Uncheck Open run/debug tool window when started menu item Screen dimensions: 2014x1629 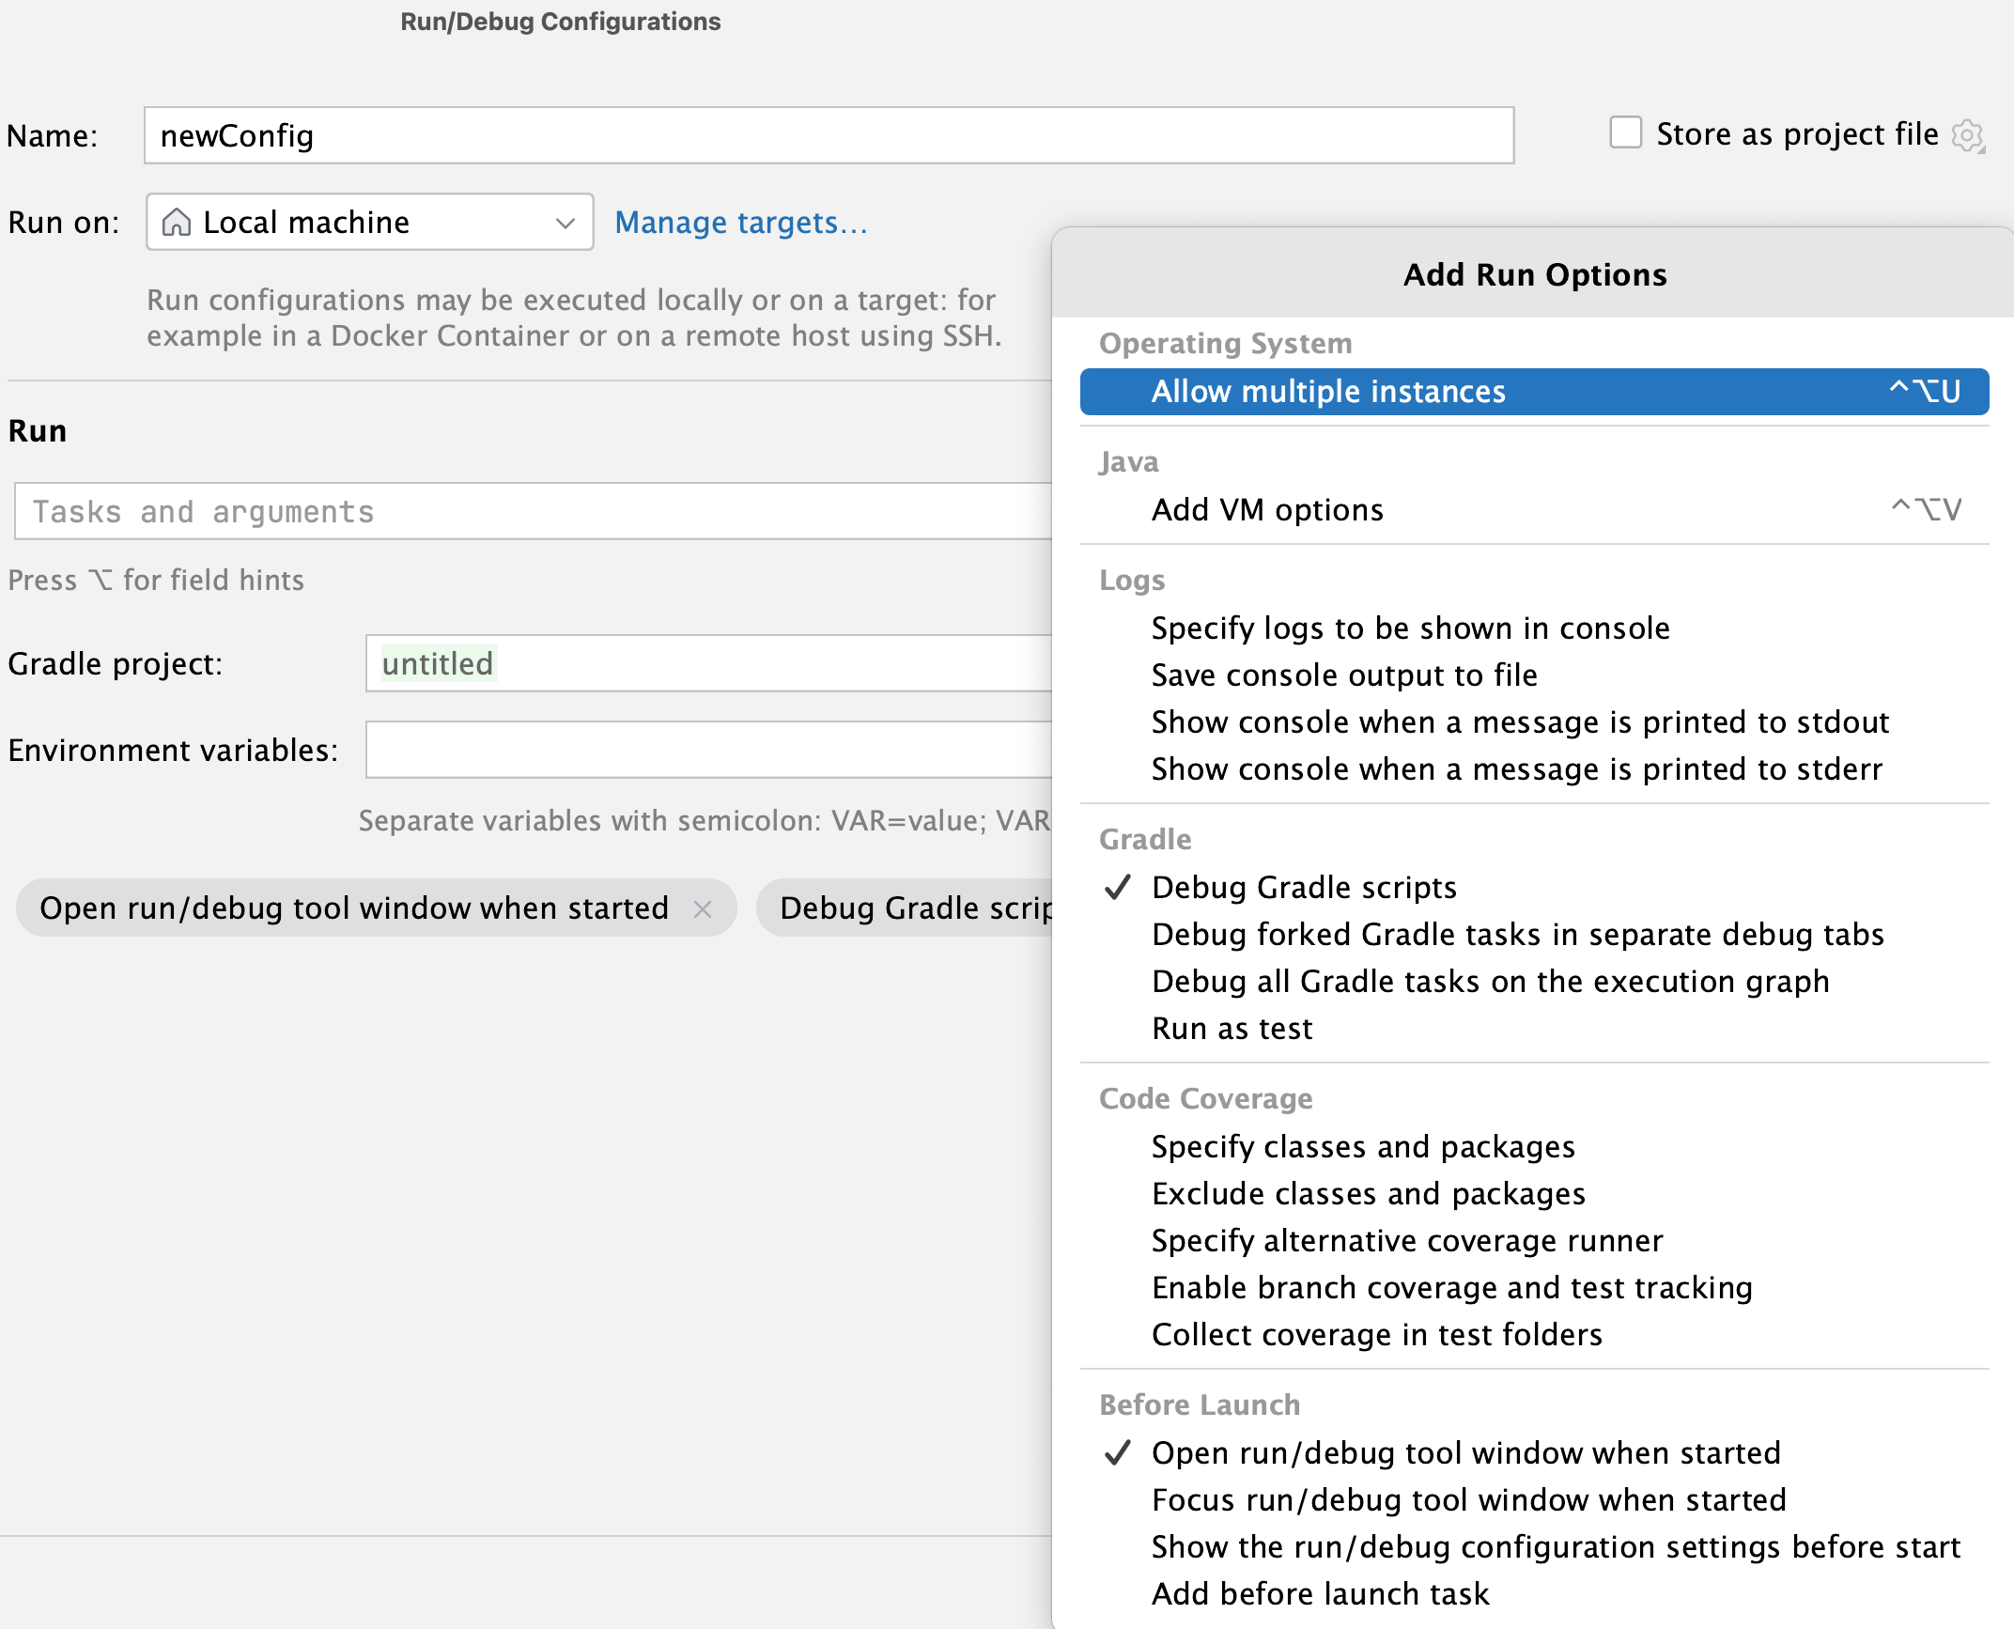coord(1534,1452)
